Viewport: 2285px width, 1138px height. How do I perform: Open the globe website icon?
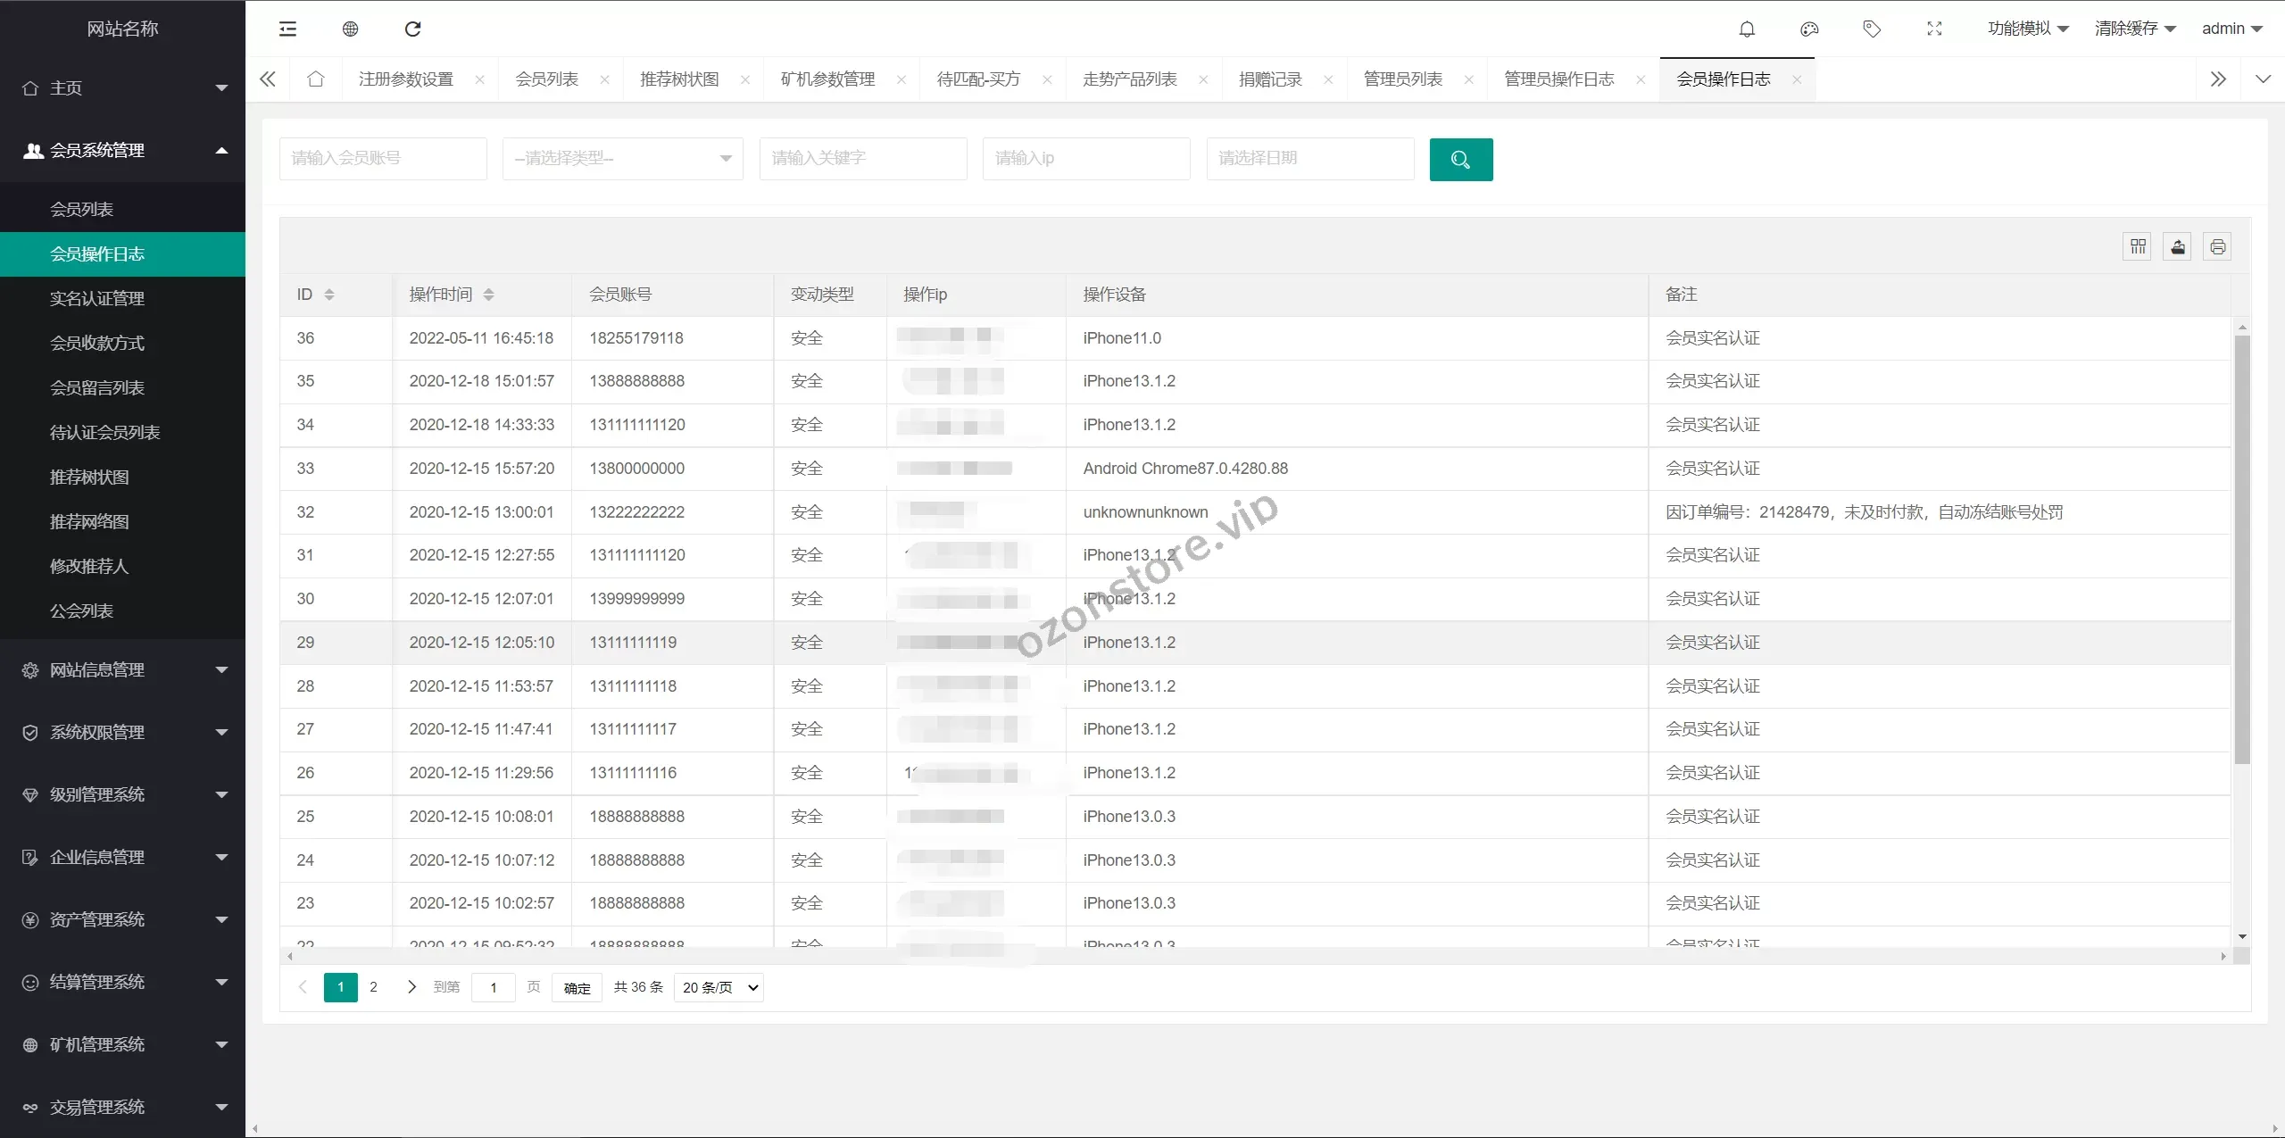[350, 29]
